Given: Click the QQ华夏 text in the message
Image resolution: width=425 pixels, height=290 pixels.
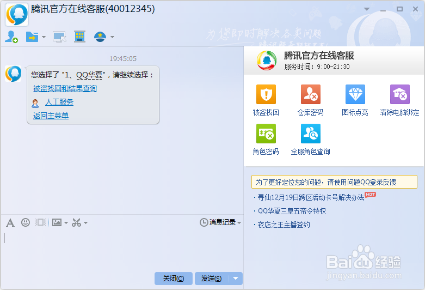Looking at the screenshot, I should [89, 75].
